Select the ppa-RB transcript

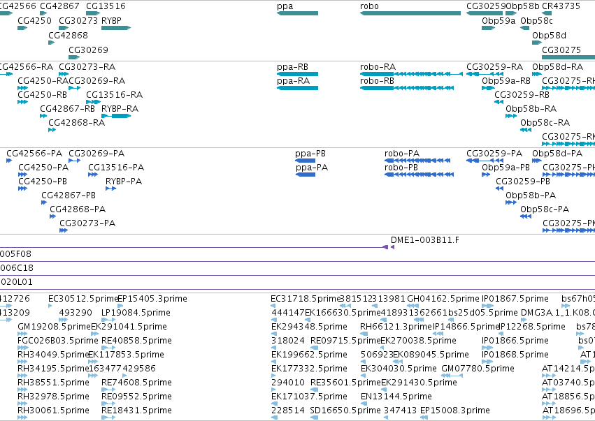click(x=298, y=74)
